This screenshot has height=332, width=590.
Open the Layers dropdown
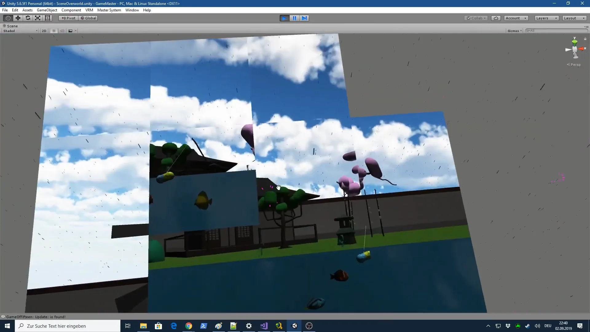pyautogui.click(x=546, y=18)
